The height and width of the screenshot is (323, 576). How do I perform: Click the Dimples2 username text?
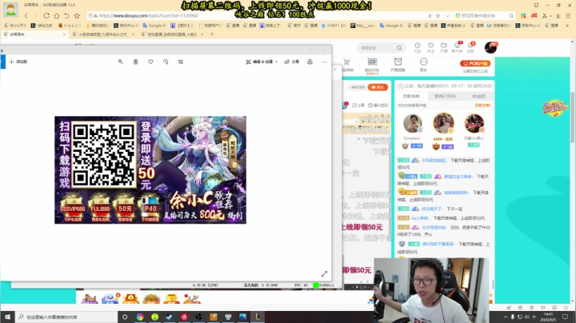(411, 138)
